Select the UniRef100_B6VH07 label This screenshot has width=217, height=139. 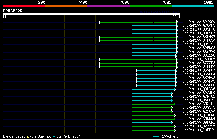(199, 71)
